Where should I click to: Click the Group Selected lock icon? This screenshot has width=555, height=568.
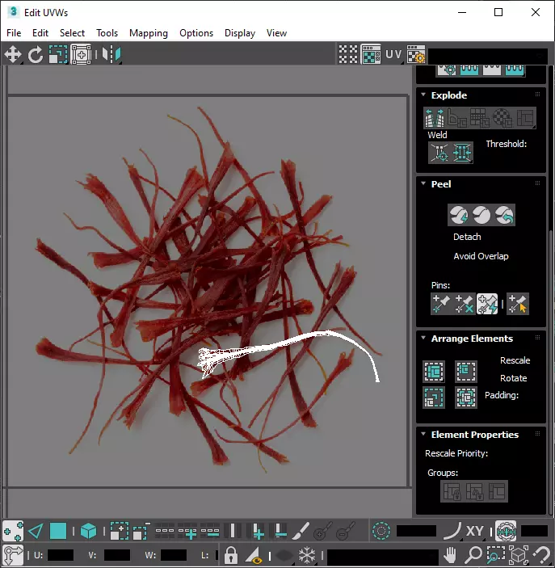(x=452, y=491)
